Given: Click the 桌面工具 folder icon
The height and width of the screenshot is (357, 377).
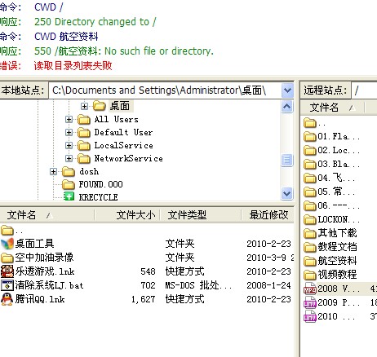Looking at the screenshot, I should [x=7, y=244].
